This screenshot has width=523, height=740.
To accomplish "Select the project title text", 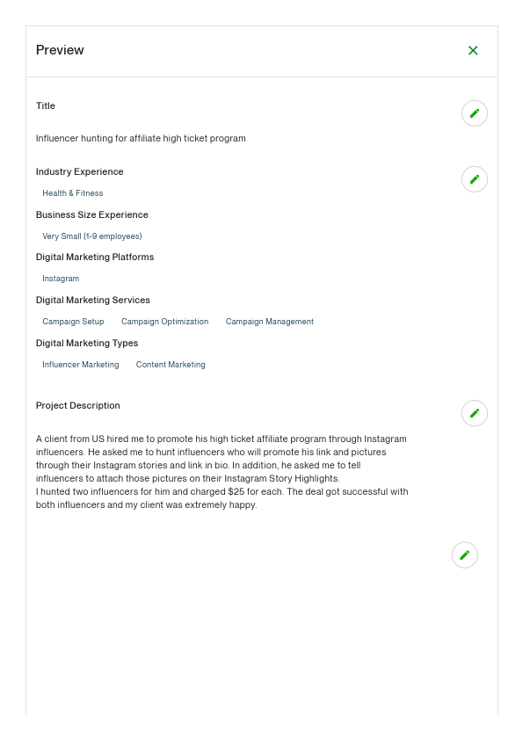I will (x=141, y=138).
